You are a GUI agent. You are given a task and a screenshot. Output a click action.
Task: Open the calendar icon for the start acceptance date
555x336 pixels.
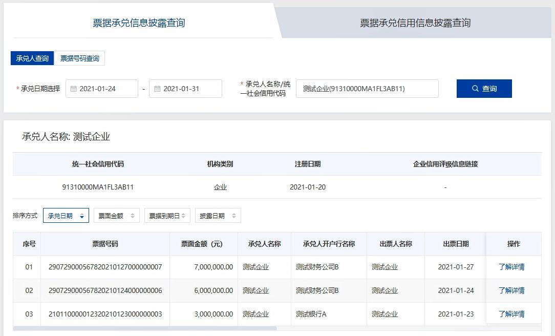coord(74,88)
